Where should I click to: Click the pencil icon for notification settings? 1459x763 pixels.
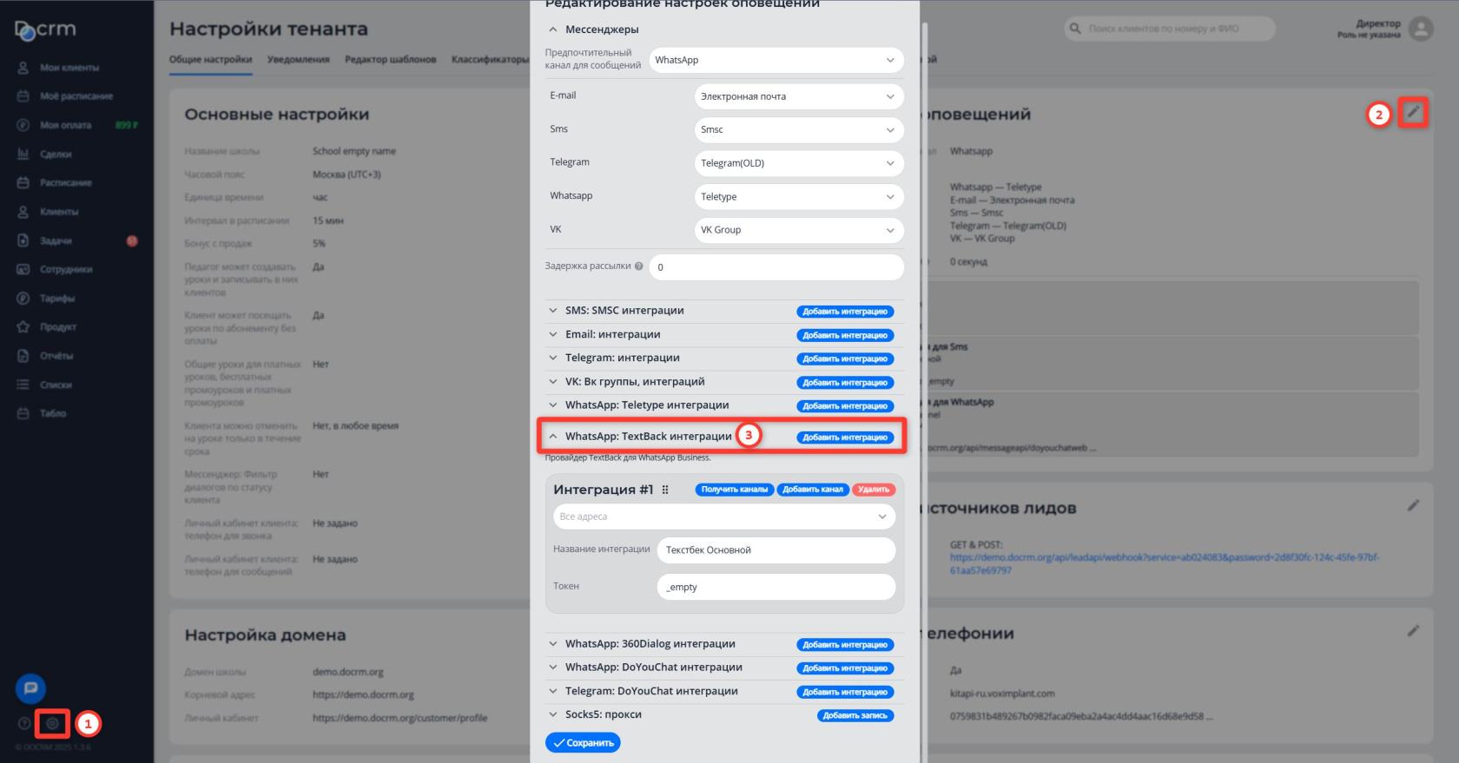point(1413,112)
